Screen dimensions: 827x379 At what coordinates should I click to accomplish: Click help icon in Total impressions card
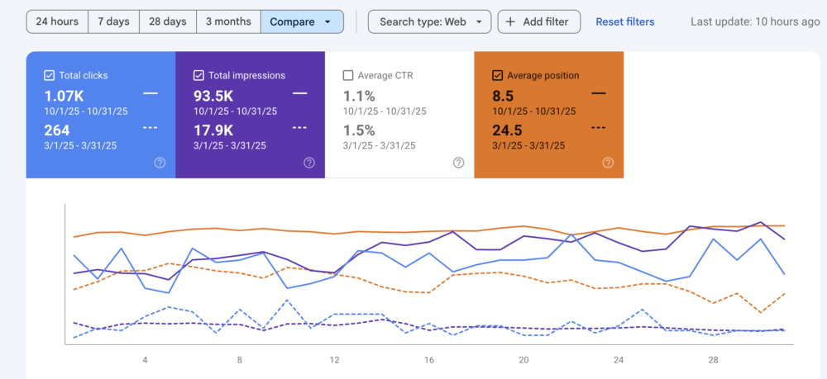pos(309,163)
